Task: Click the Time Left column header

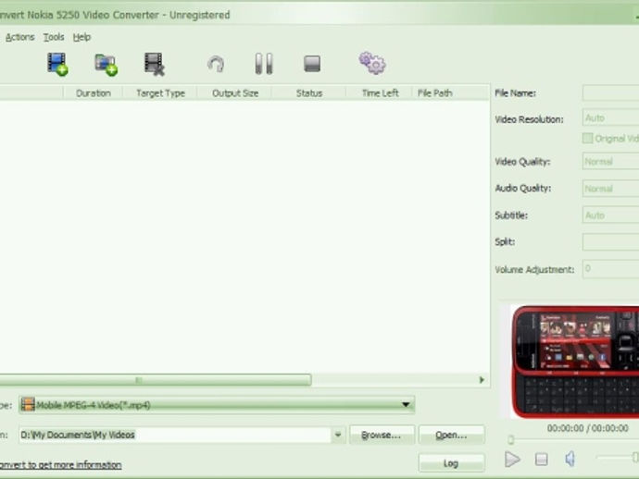Action: coord(380,93)
